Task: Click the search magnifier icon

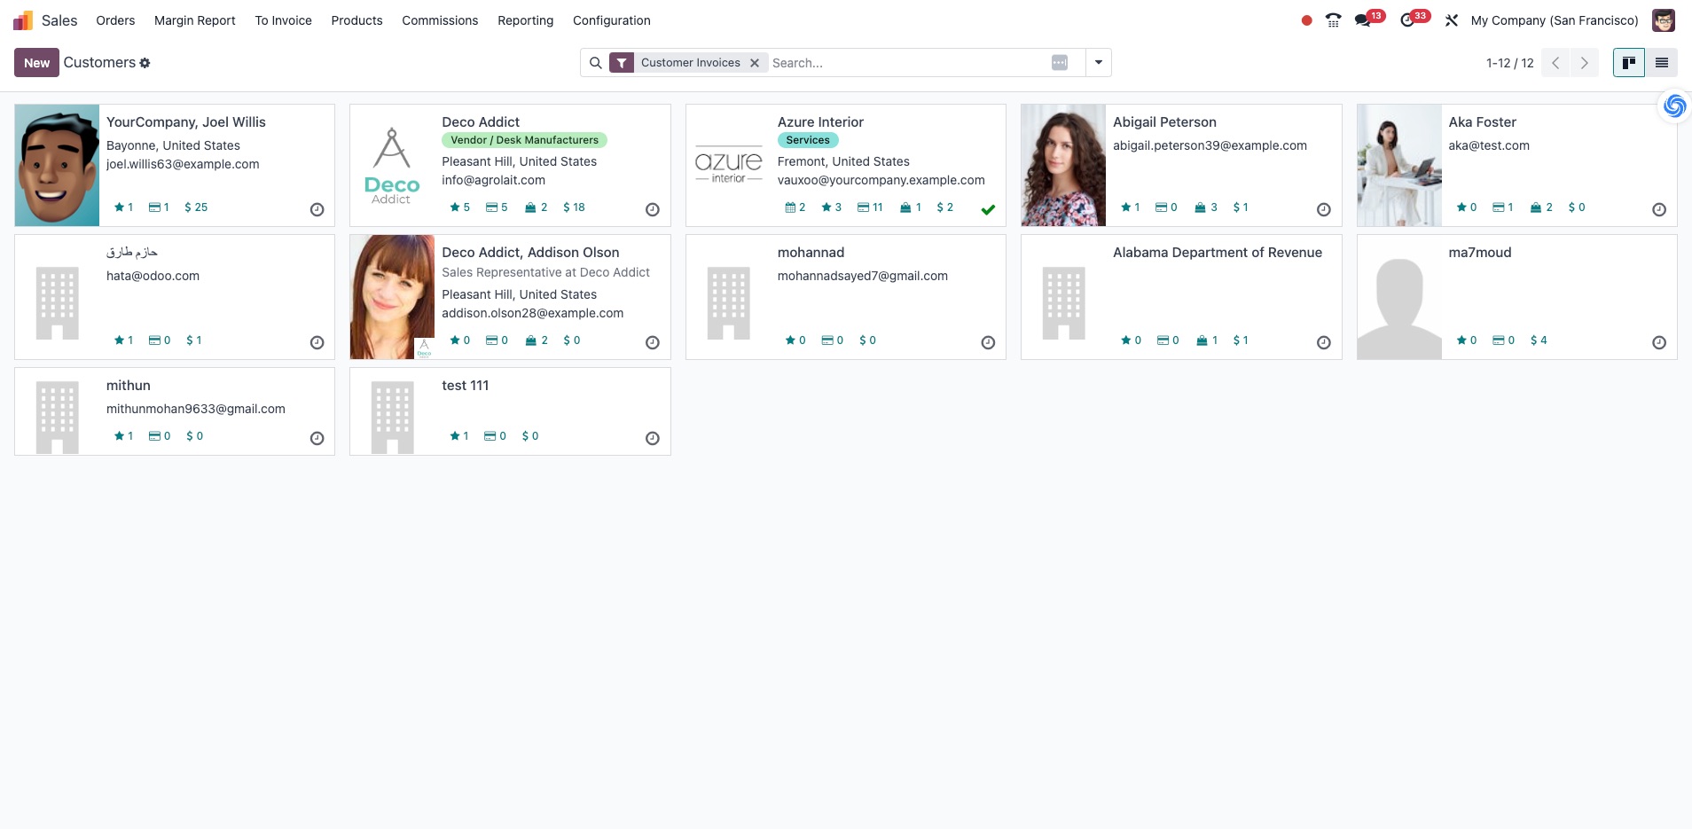Action: [x=596, y=63]
